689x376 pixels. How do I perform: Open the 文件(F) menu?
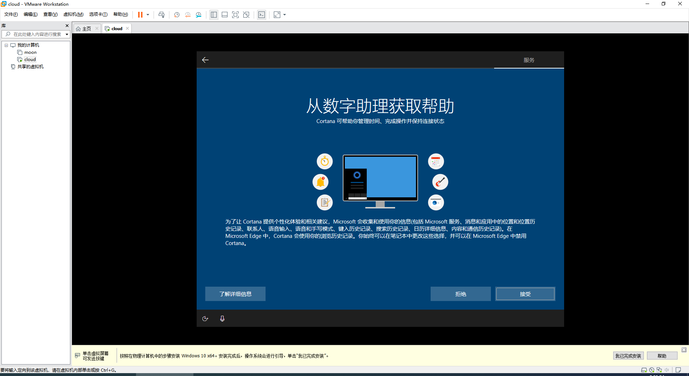click(11, 14)
